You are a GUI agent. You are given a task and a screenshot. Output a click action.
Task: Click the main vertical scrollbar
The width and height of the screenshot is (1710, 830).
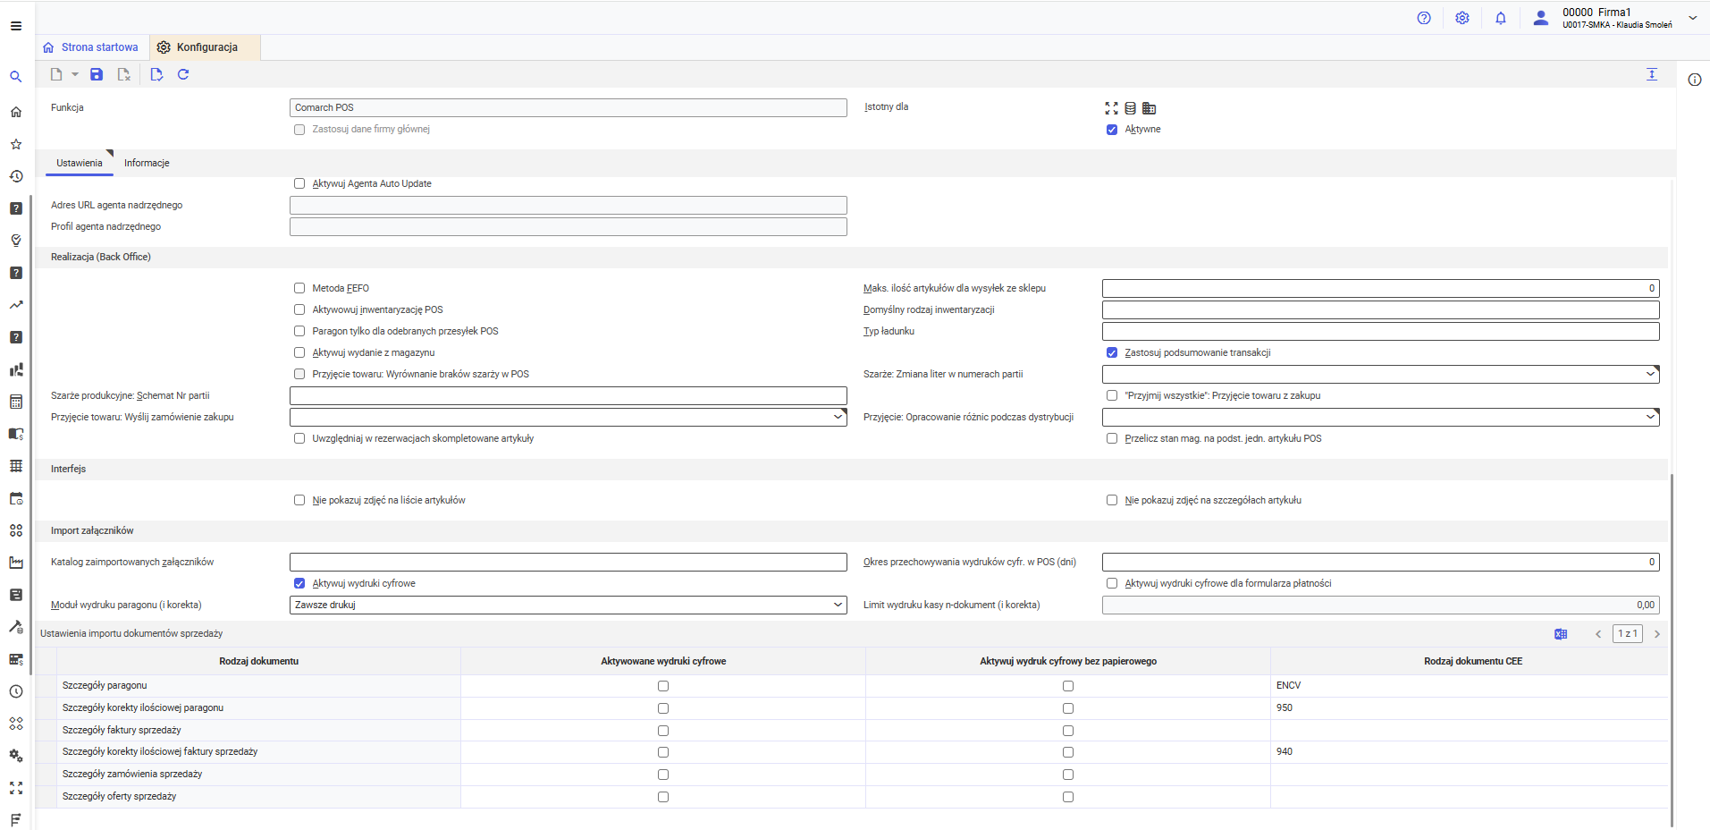[1672, 650]
